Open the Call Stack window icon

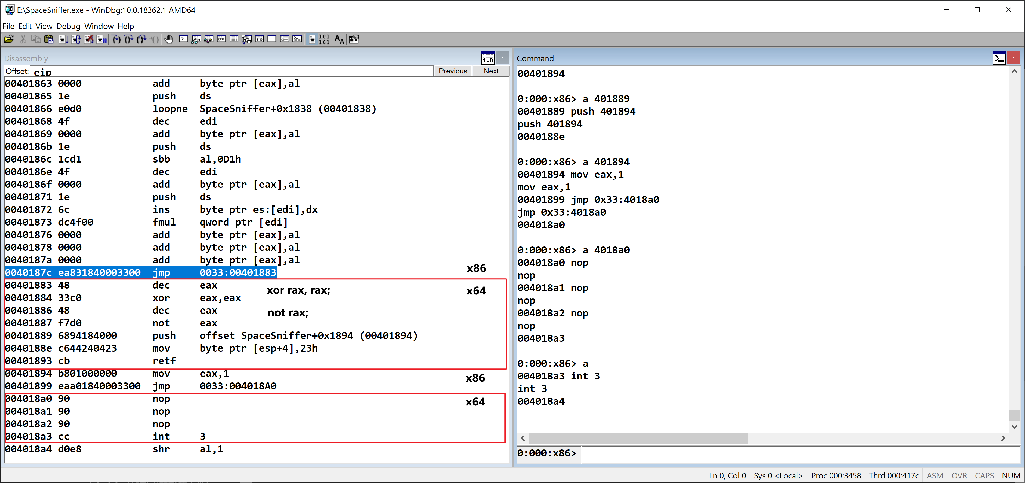247,39
